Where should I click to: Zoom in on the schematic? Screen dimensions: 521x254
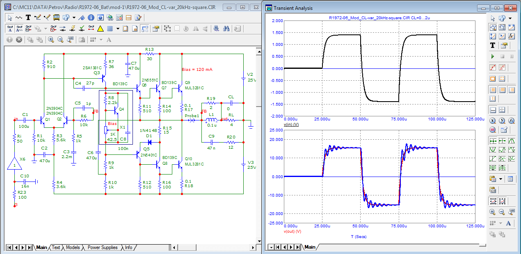(x=51, y=40)
